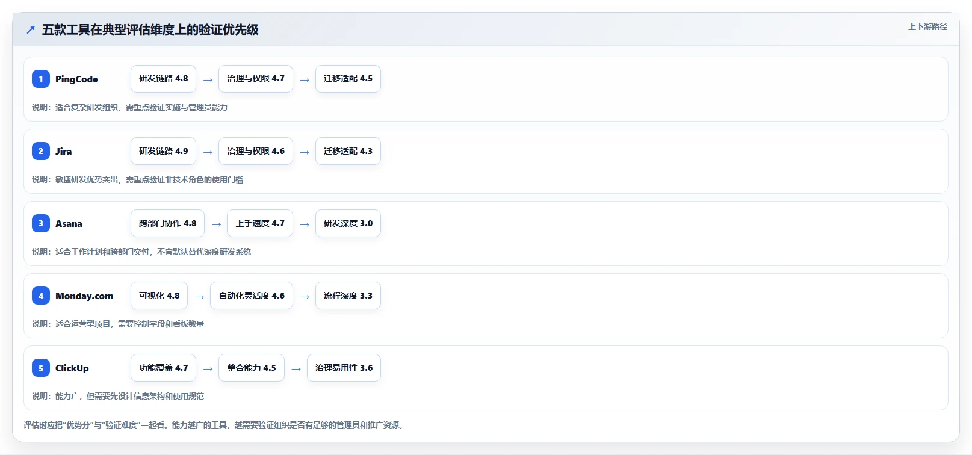972x455 pixels.
Task: Select the 治理与权限 4.7 chip
Action: [x=256, y=79]
